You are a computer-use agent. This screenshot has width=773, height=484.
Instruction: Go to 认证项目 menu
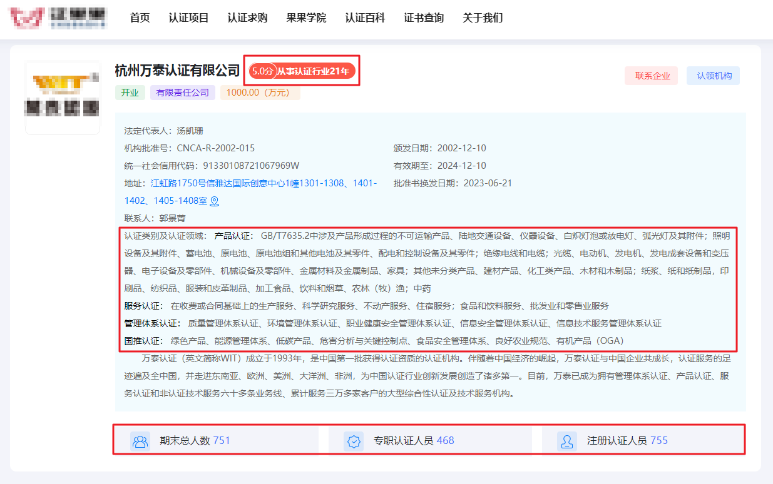[x=188, y=18]
